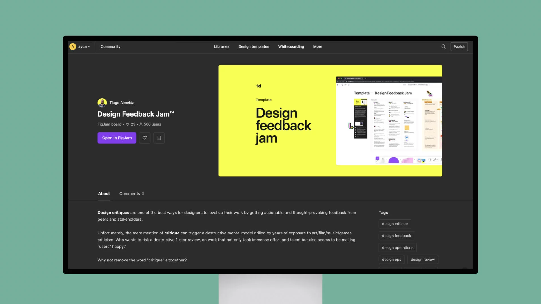Viewport: 541px width, 304px height.
Task: Select the Whiteboarding menu item
Action: [x=291, y=46]
